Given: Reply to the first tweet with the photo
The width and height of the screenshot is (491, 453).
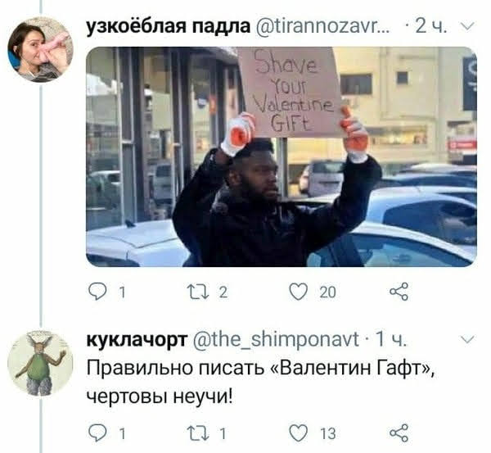Looking at the screenshot, I should click(97, 292).
